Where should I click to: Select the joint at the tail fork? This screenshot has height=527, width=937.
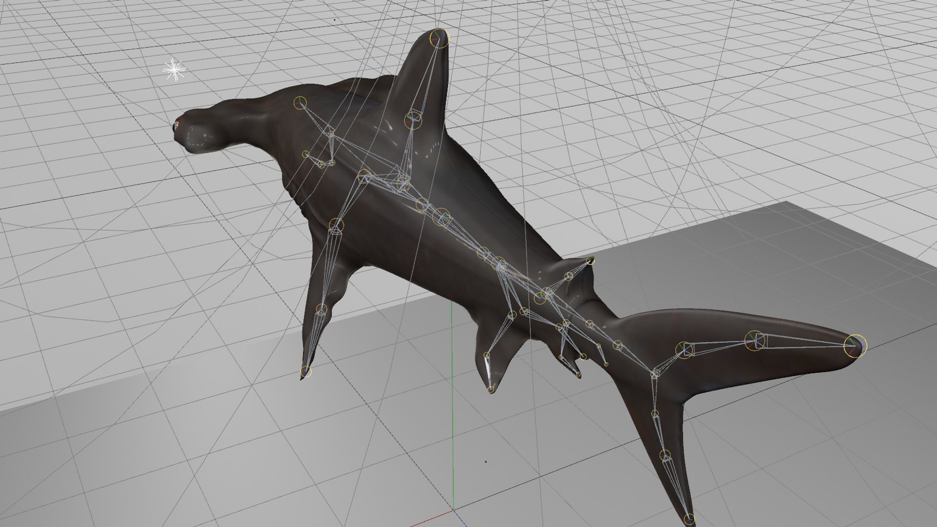(x=655, y=374)
